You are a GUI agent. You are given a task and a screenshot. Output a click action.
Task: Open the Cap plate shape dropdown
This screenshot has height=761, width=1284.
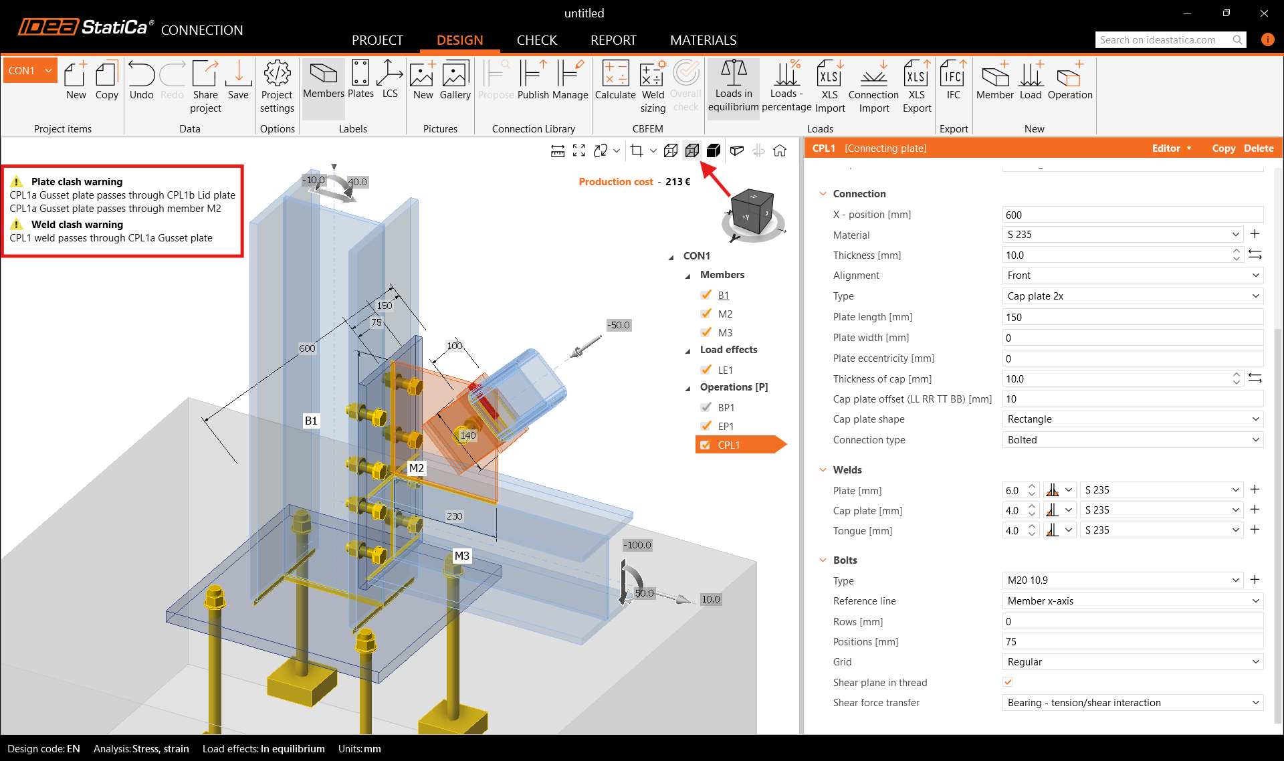(x=1132, y=419)
